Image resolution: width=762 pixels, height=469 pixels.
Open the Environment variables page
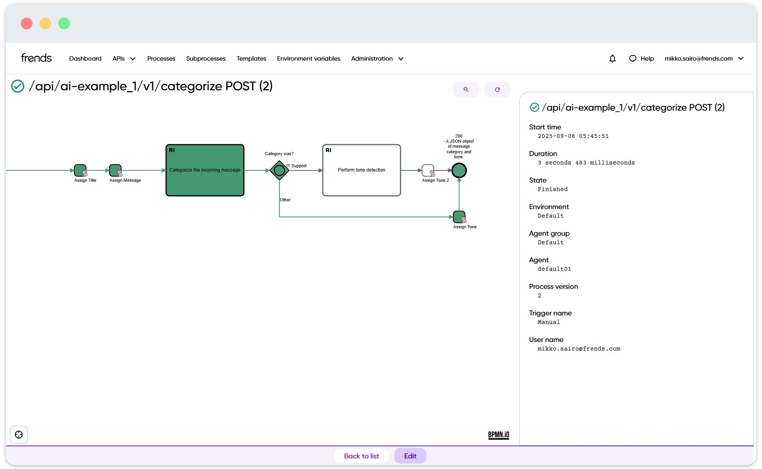coord(308,59)
